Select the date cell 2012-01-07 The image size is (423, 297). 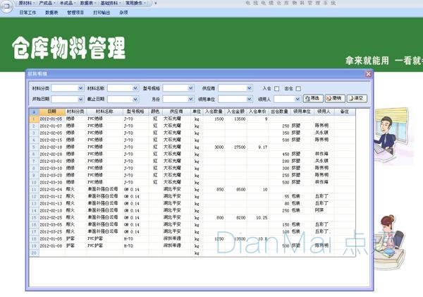coord(51,126)
